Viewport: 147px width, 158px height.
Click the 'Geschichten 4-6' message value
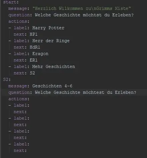click(x=52, y=86)
